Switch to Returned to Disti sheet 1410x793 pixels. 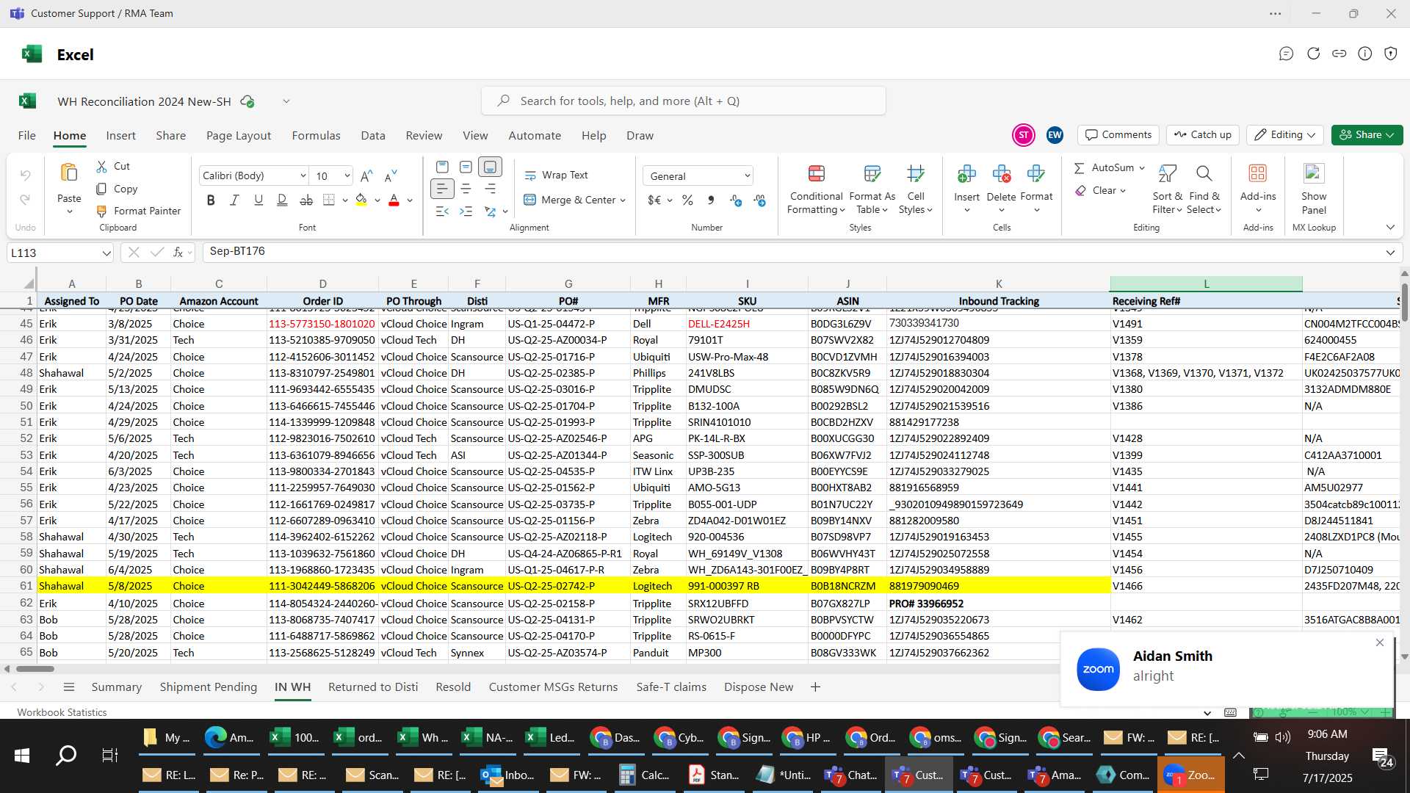373,687
